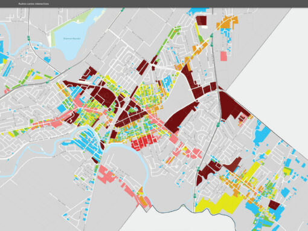Screen dimensions: 308x231
Task: Select the isolated pink rectangle parcel at upper right
Action: (223, 56)
